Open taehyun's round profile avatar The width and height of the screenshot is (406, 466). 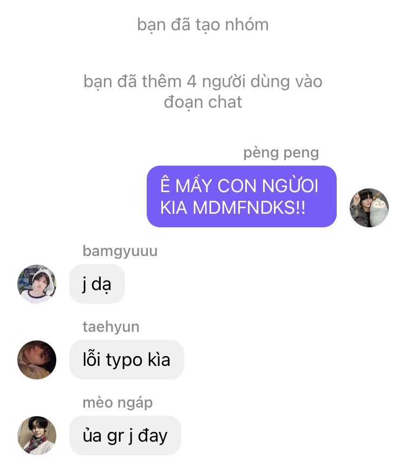37,359
